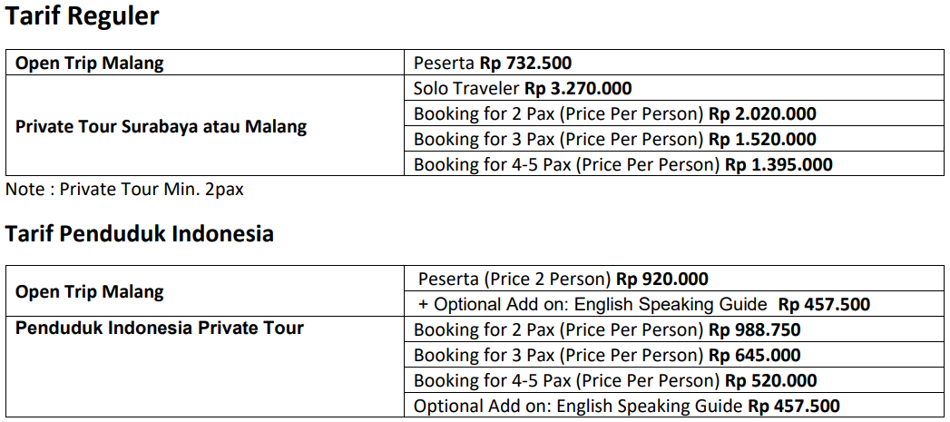Click the last Optional Add on guide row
This screenshot has width=950, height=422.
pos(674,405)
